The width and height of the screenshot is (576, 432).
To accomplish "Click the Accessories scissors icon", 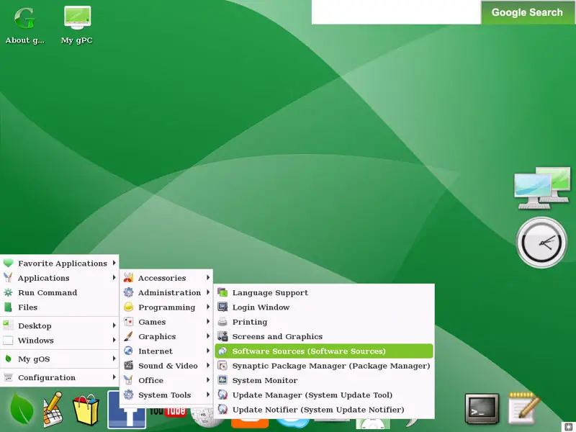I will coord(128,278).
